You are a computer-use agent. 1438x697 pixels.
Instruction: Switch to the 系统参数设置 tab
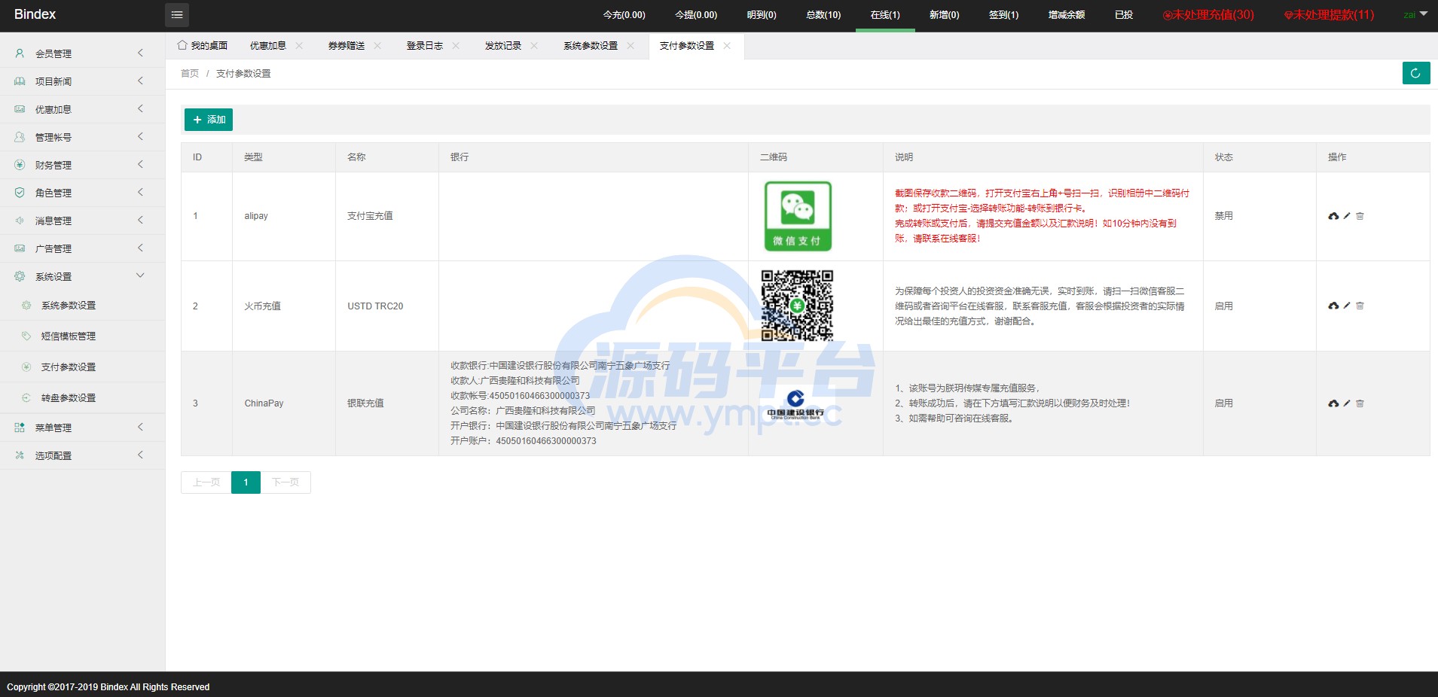click(591, 46)
